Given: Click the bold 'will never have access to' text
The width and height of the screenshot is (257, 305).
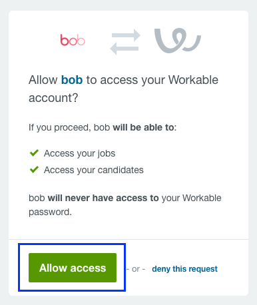Looking at the screenshot, I should [x=103, y=198].
